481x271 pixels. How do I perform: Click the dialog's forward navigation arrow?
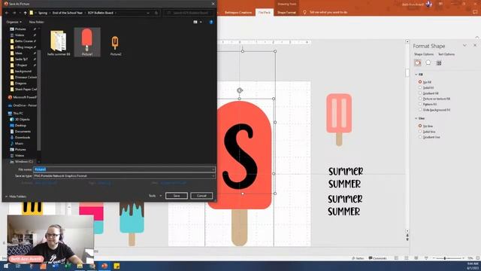(x=14, y=13)
